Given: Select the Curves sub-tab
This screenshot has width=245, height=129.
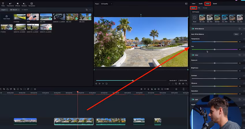Looking at the screenshot, I should click(x=205, y=8).
